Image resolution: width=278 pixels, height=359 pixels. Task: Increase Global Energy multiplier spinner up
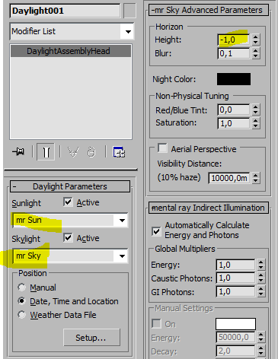click(x=261, y=262)
